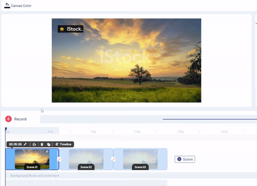Viewport: 257px width, 186px height.
Task: Add a new Scene with plus button
Action: 185,159
